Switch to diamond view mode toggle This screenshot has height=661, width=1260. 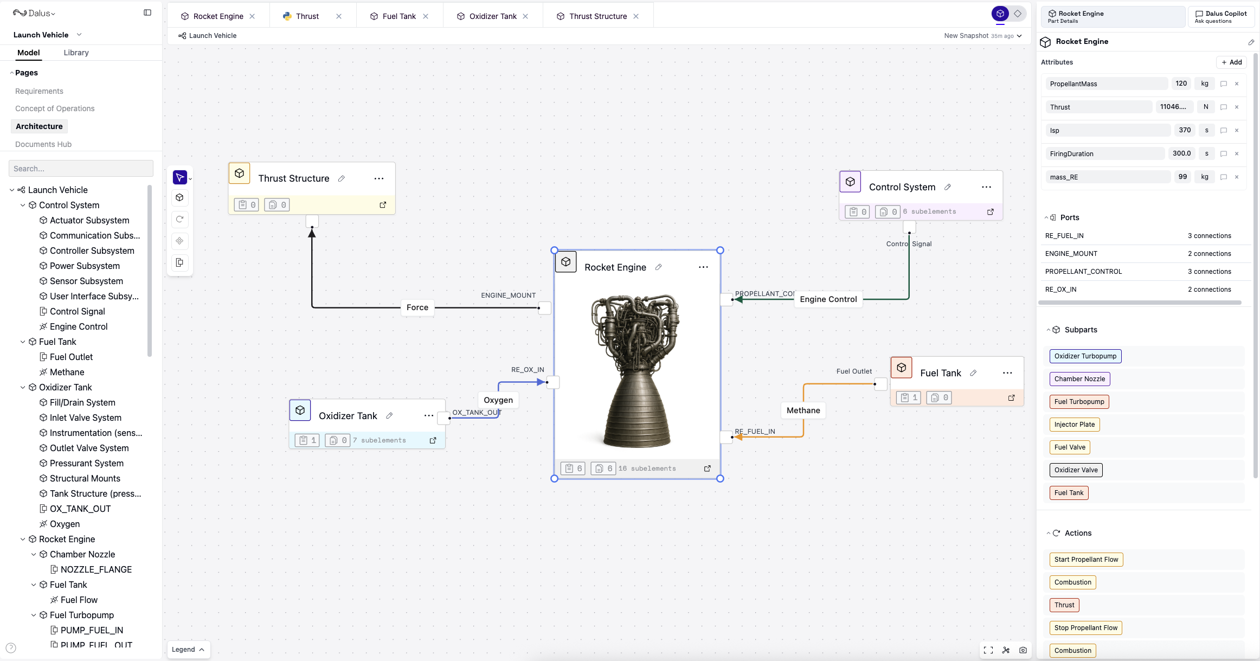1018,14
